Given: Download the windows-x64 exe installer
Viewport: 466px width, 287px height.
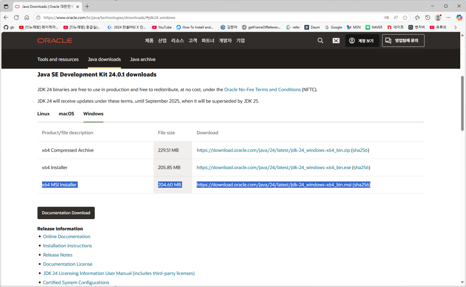Looking at the screenshot, I should point(274,168).
